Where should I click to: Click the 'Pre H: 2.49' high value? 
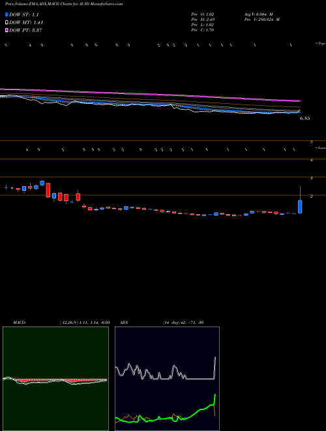click(203, 20)
